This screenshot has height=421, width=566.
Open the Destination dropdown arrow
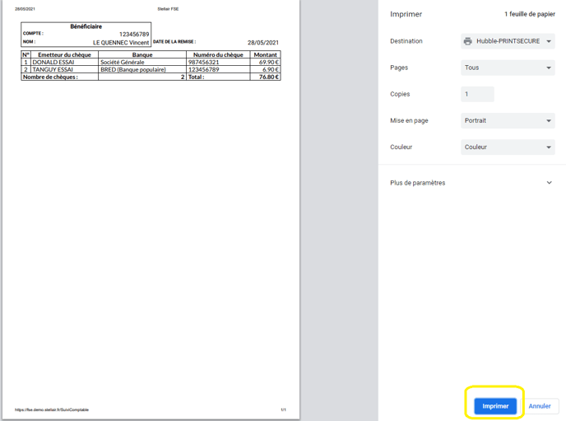pyautogui.click(x=549, y=41)
